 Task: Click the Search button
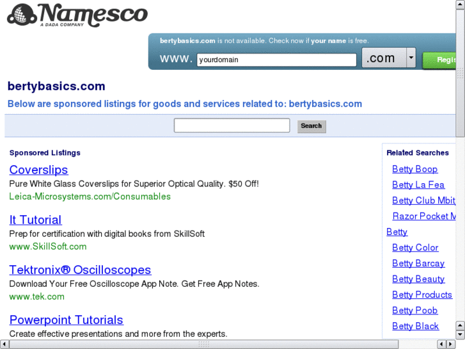click(x=311, y=126)
